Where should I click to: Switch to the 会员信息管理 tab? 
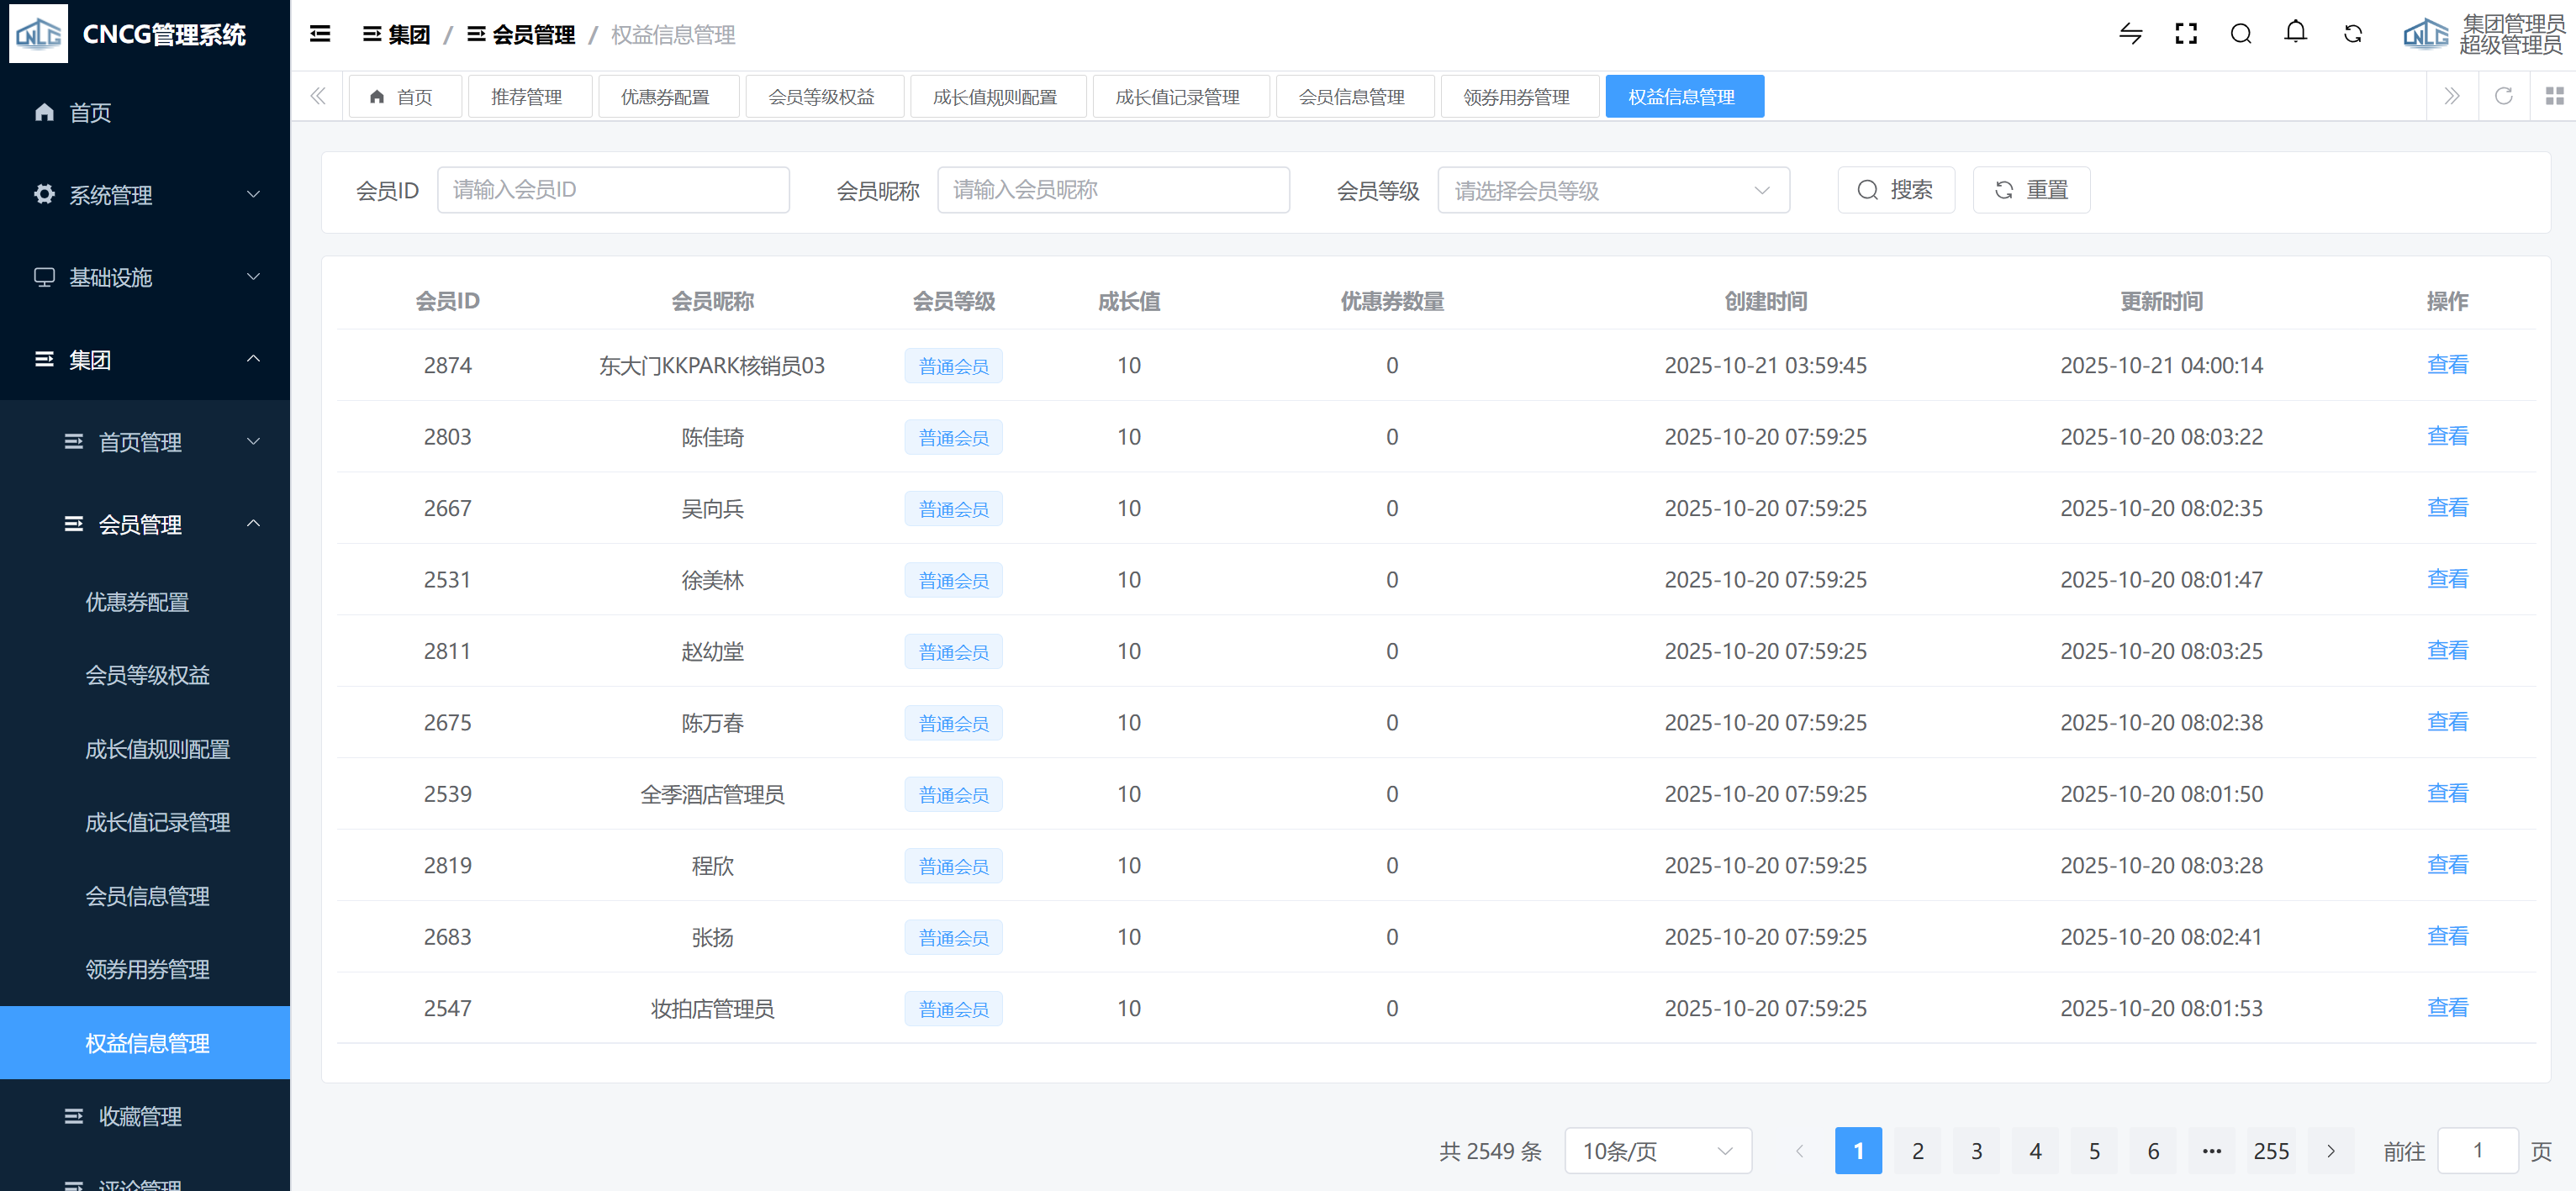click(x=1351, y=97)
